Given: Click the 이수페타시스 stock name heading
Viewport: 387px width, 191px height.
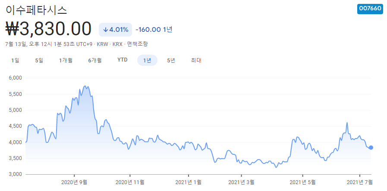Looking at the screenshot, I should tap(36, 10).
